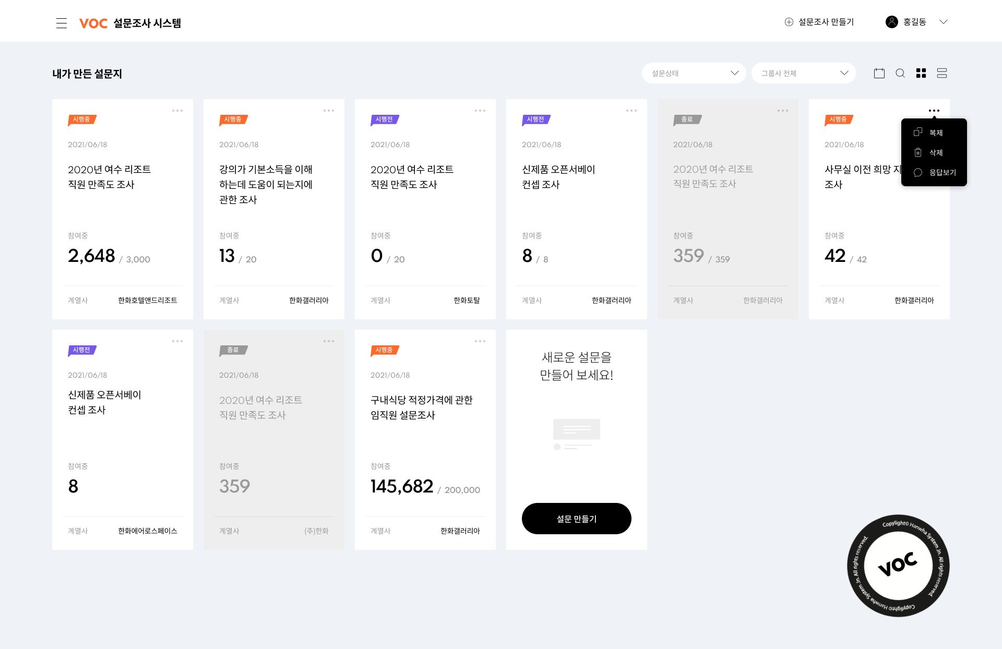Open the 그룹사 전체 dropdown
The width and height of the screenshot is (1002, 649).
(803, 73)
